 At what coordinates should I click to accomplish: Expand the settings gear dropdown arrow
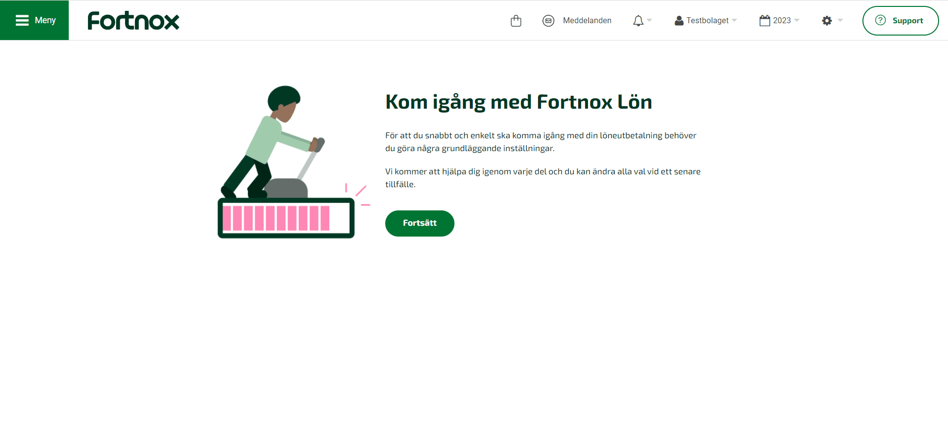click(x=840, y=20)
